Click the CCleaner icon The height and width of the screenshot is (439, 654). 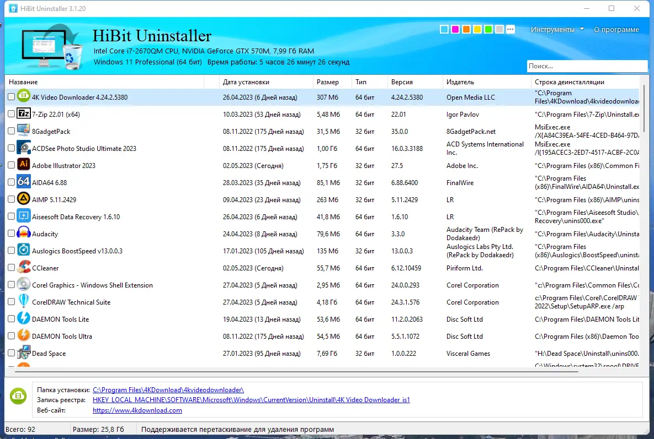pos(24,267)
